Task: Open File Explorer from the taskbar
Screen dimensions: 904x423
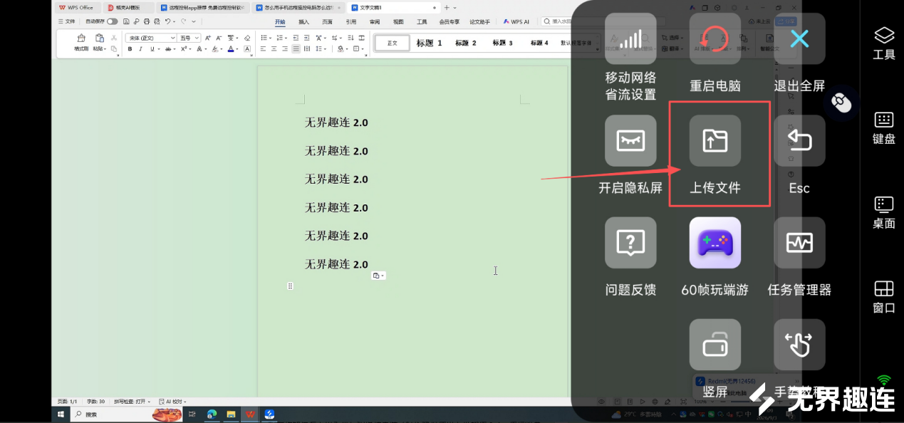Action: 231,414
